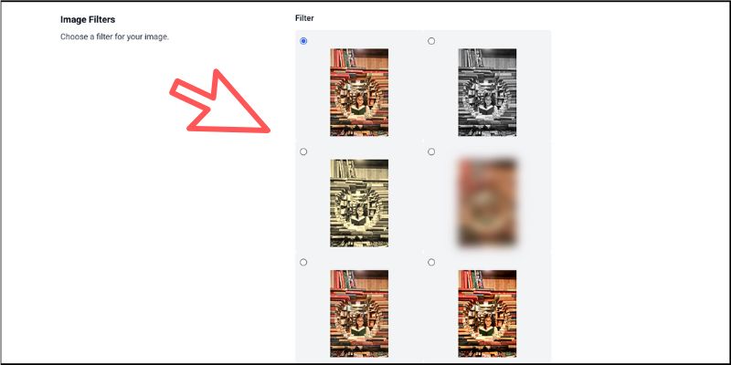Click the red books atop the original thumbnail
731x365 pixels.
340,58
